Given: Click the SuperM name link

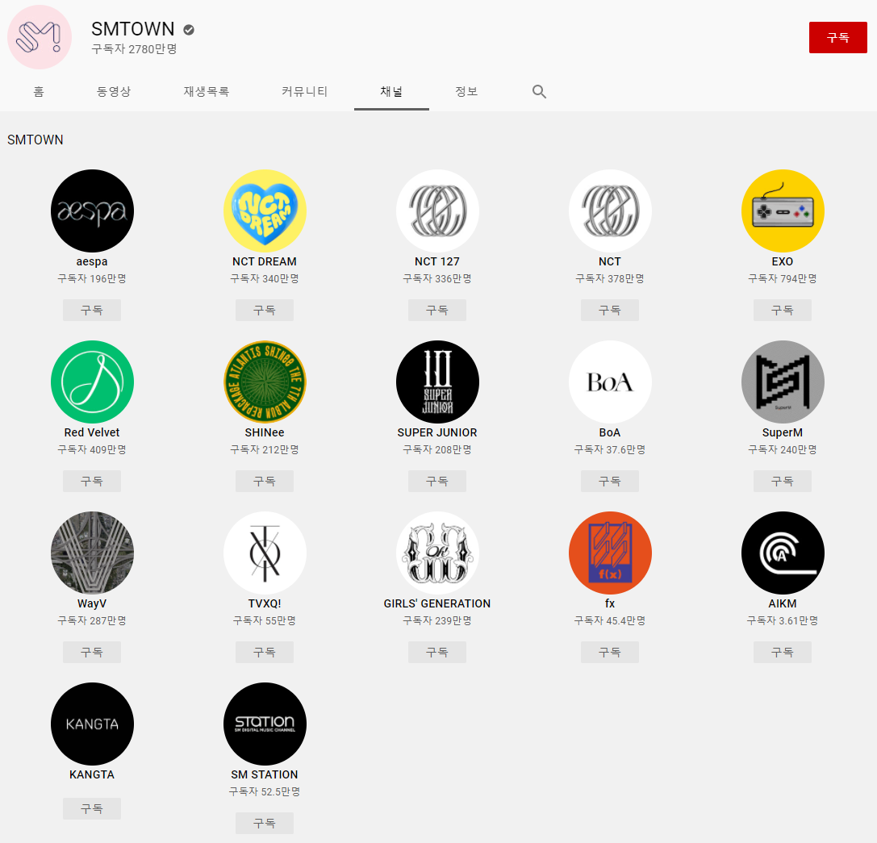Looking at the screenshot, I should [783, 432].
